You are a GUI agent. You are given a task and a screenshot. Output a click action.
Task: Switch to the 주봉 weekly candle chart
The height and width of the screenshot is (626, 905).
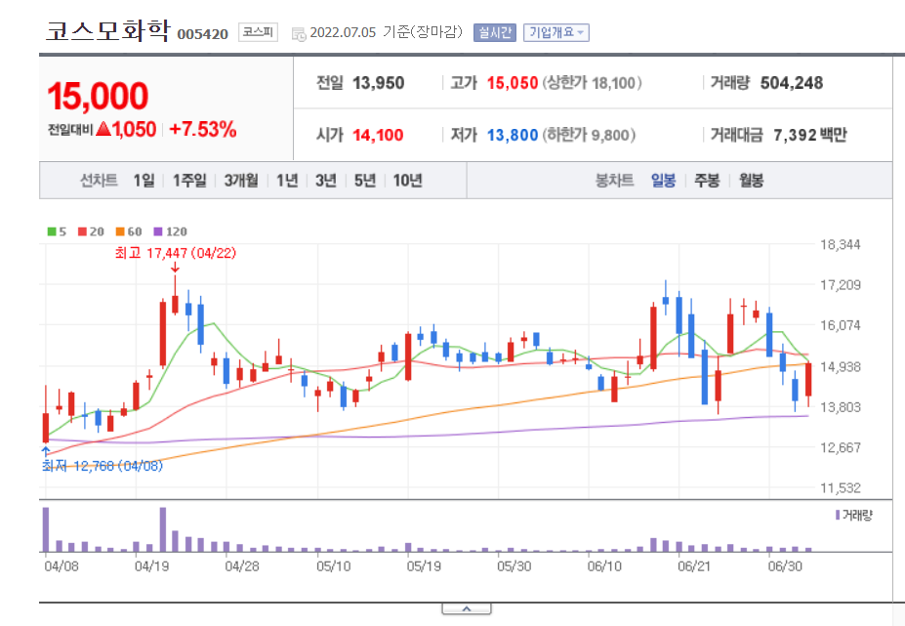707,181
